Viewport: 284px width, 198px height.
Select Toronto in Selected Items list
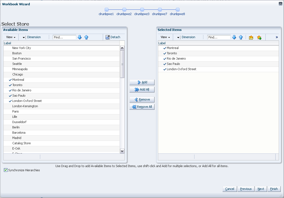tap(218, 53)
